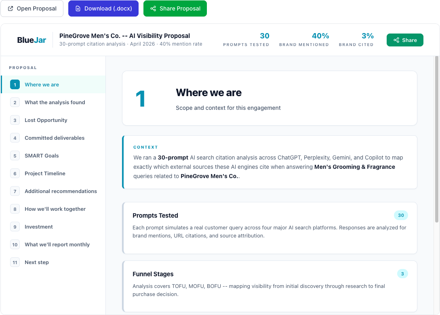Click the 3% Brand Cited stat
The width and height of the screenshot is (440, 315).
356,40
